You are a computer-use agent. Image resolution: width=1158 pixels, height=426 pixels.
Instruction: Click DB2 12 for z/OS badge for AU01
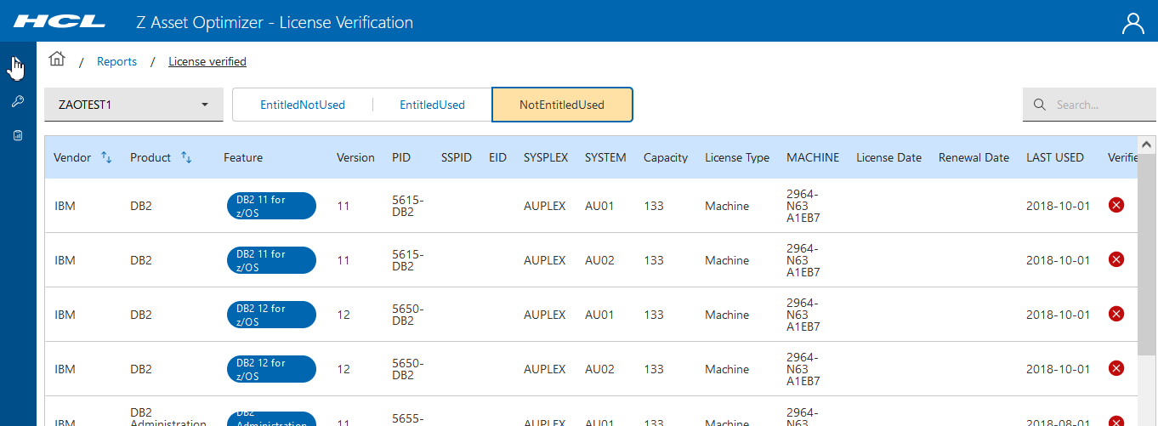click(271, 315)
